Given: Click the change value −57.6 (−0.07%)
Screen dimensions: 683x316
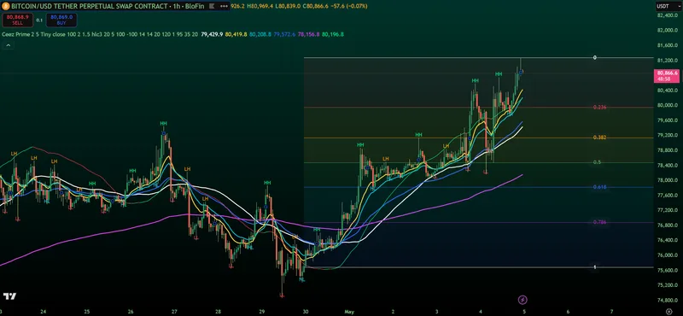Looking at the screenshot, I should click(x=348, y=7).
